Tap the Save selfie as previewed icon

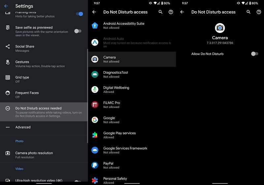tap(8, 27)
